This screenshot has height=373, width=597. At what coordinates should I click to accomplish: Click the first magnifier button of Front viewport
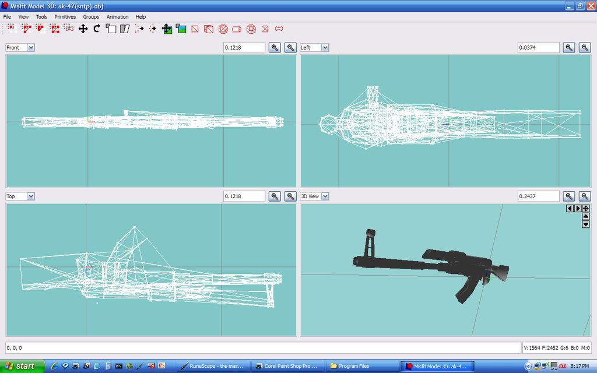275,48
